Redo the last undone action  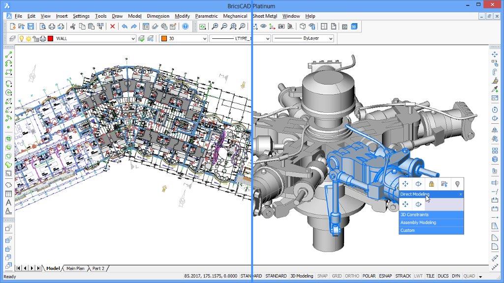(x=134, y=27)
